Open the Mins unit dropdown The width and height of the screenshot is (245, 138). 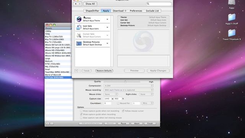click(147, 103)
